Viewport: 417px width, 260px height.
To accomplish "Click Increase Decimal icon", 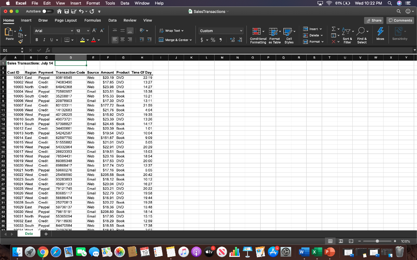I will pos(232,40).
